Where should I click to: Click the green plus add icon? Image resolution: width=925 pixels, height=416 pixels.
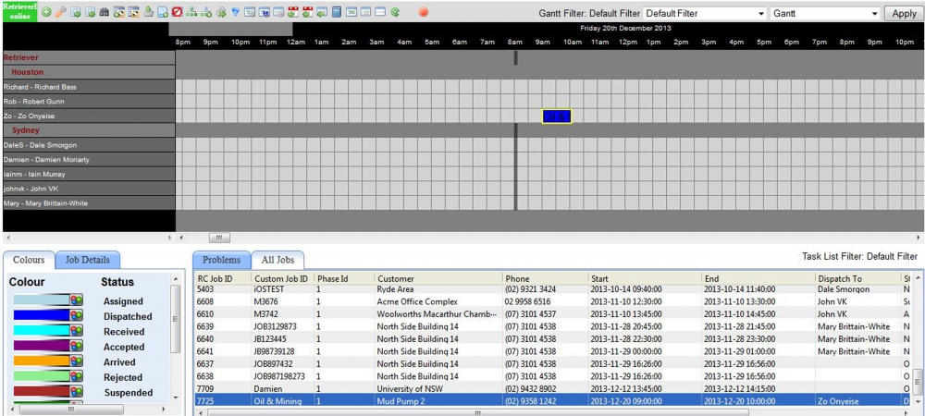coord(46,13)
